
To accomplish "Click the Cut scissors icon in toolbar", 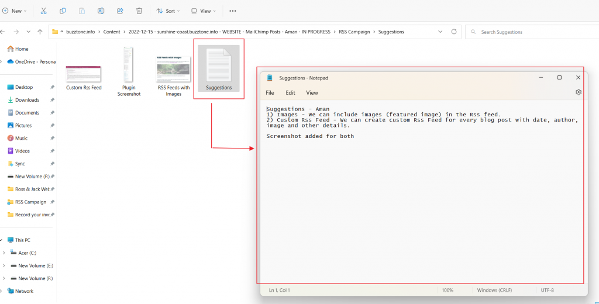I will pyautogui.click(x=44, y=11).
